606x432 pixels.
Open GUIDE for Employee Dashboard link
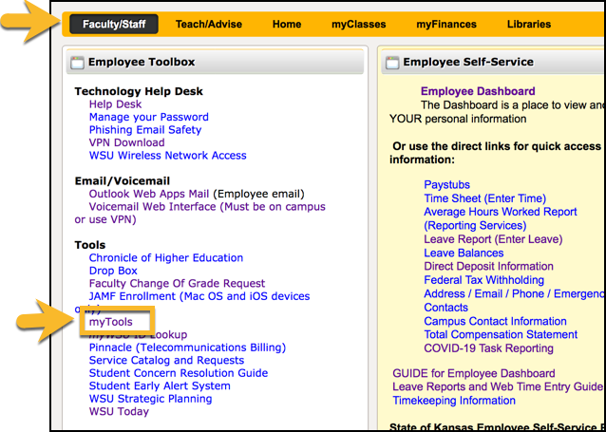(474, 374)
